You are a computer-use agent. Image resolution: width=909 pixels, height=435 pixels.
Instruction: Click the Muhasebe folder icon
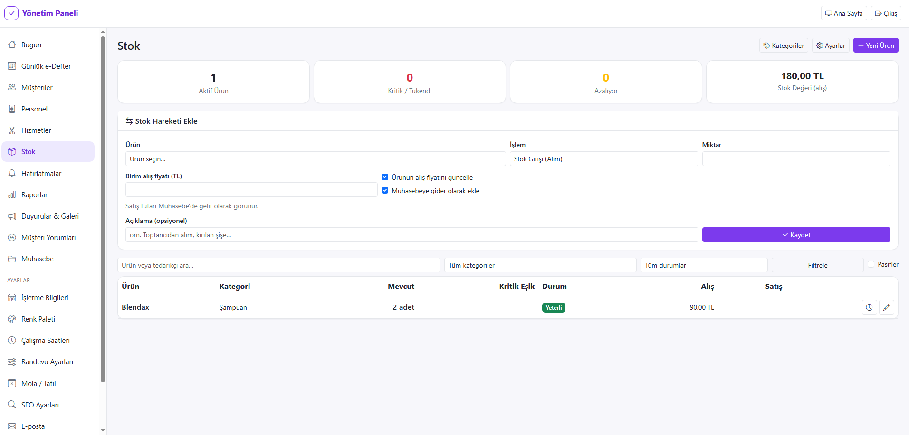click(x=12, y=259)
